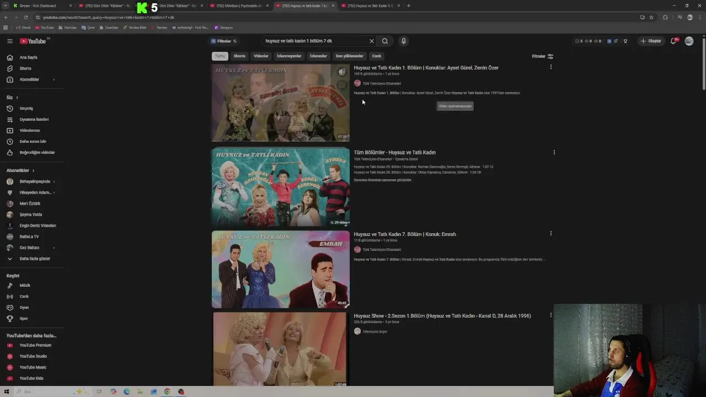This screenshot has width=706, height=397.
Task: Select the Son yüklenenler filter chip
Action: (x=349, y=56)
